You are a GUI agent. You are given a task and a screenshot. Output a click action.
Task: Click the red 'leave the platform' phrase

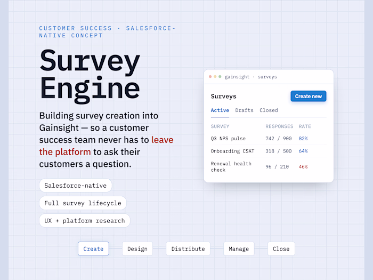tap(107, 146)
